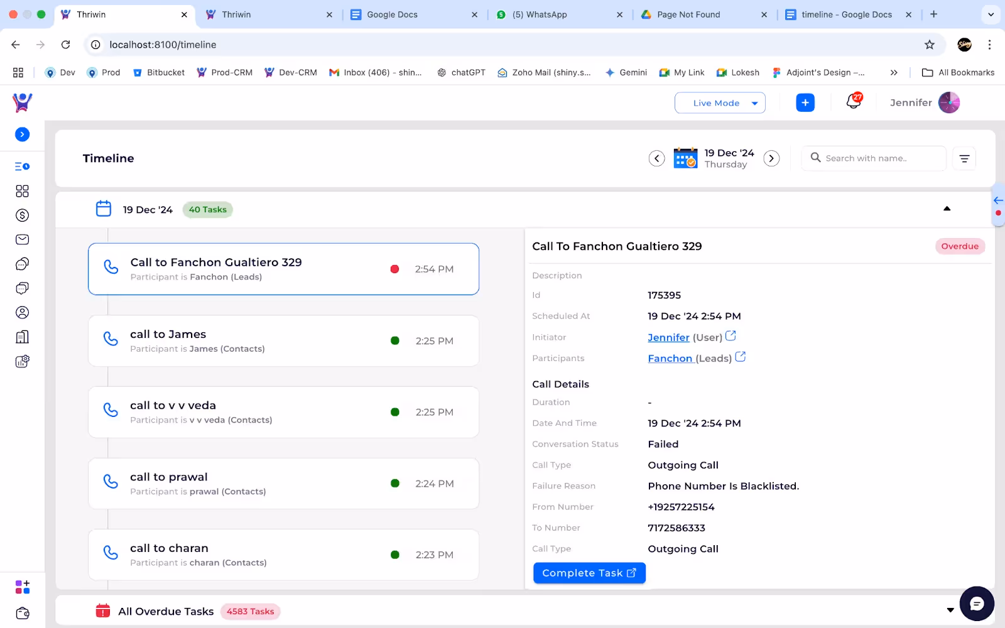This screenshot has height=628, width=1005.
Task: Select the call to v v veda task
Action: click(x=283, y=412)
